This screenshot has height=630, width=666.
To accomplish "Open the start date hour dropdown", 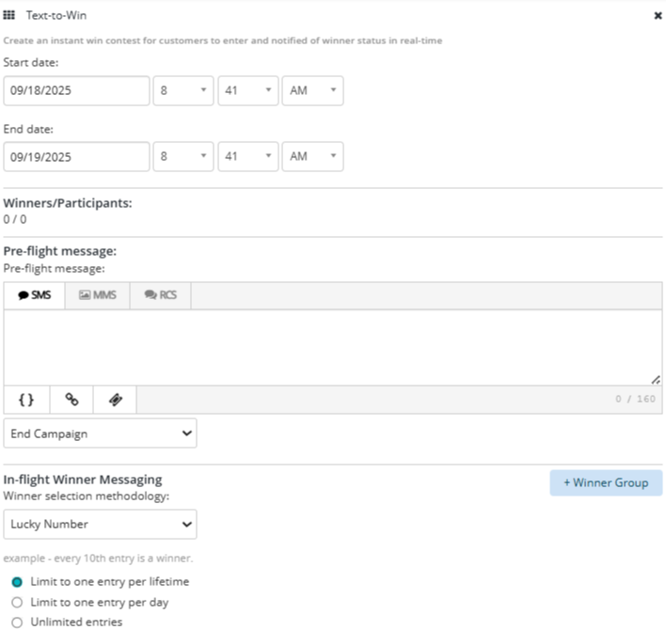I will click(x=183, y=91).
